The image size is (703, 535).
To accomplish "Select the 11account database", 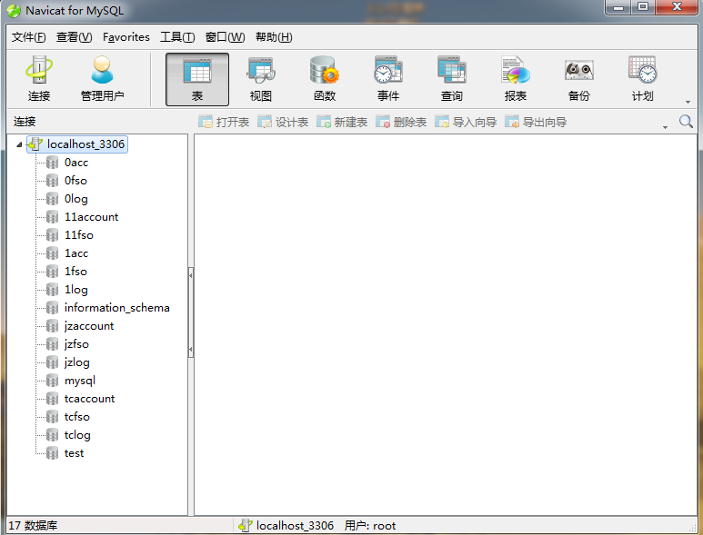I will pyautogui.click(x=92, y=217).
